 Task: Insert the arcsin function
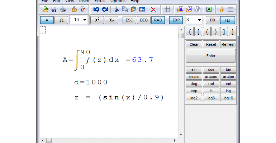pos(194,77)
